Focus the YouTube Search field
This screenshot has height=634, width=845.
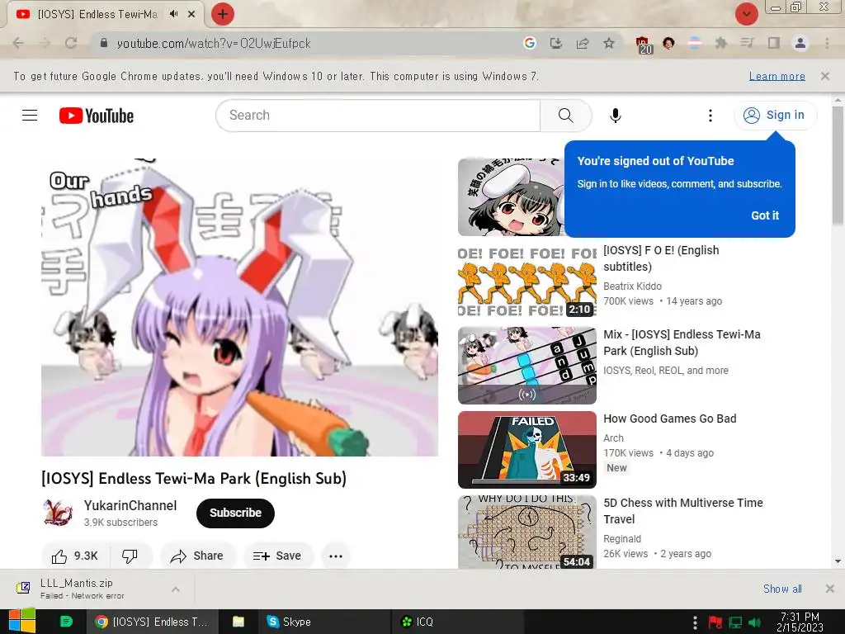click(378, 116)
